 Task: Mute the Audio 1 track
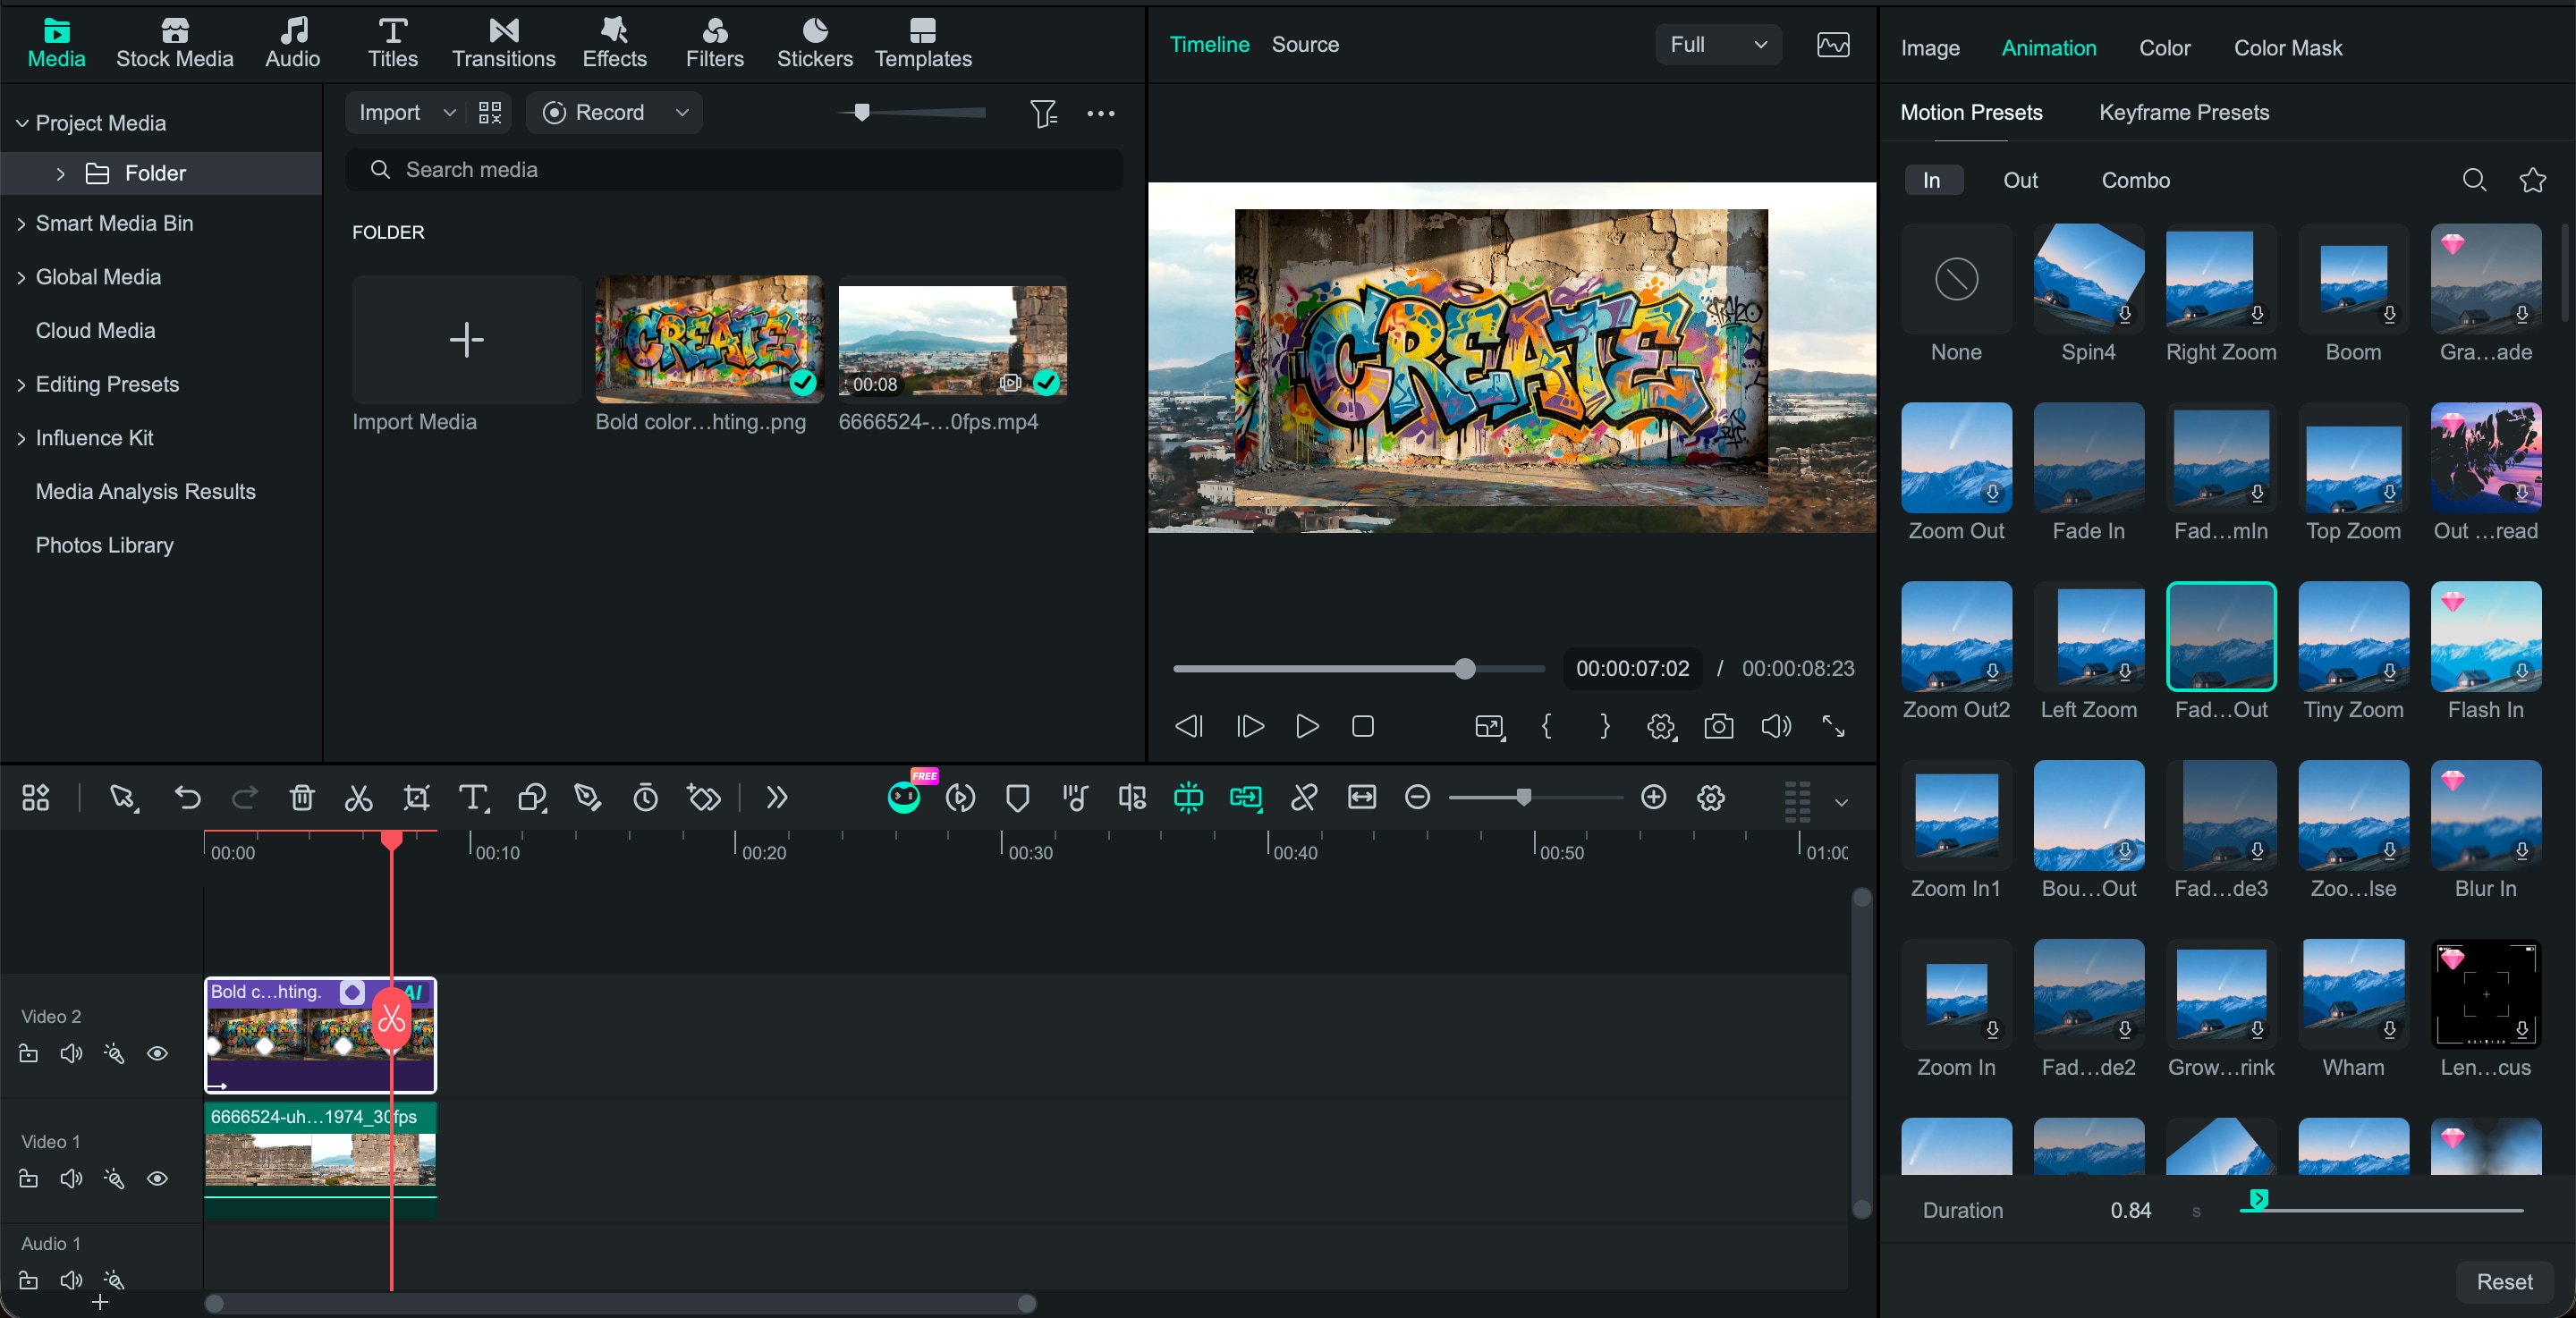click(71, 1280)
